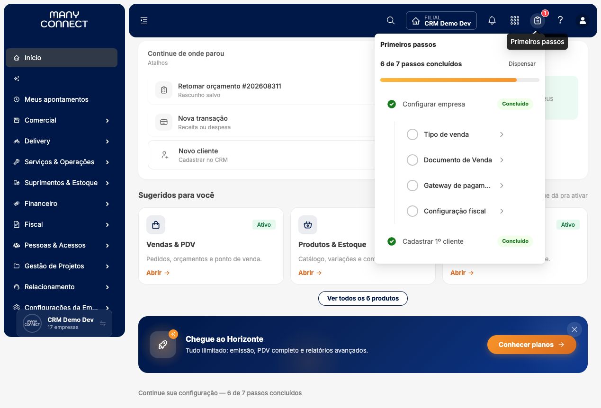This screenshot has height=408, width=601.
Task: Click the Concluído badge for Configurar empresa
Action: coord(515,104)
